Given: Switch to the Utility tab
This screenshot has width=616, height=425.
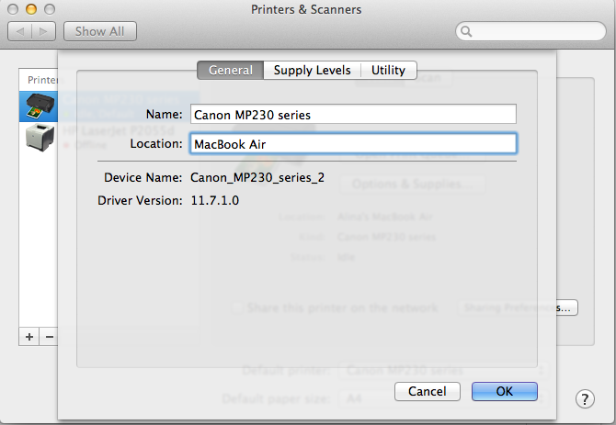Looking at the screenshot, I should [x=388, y=70].
